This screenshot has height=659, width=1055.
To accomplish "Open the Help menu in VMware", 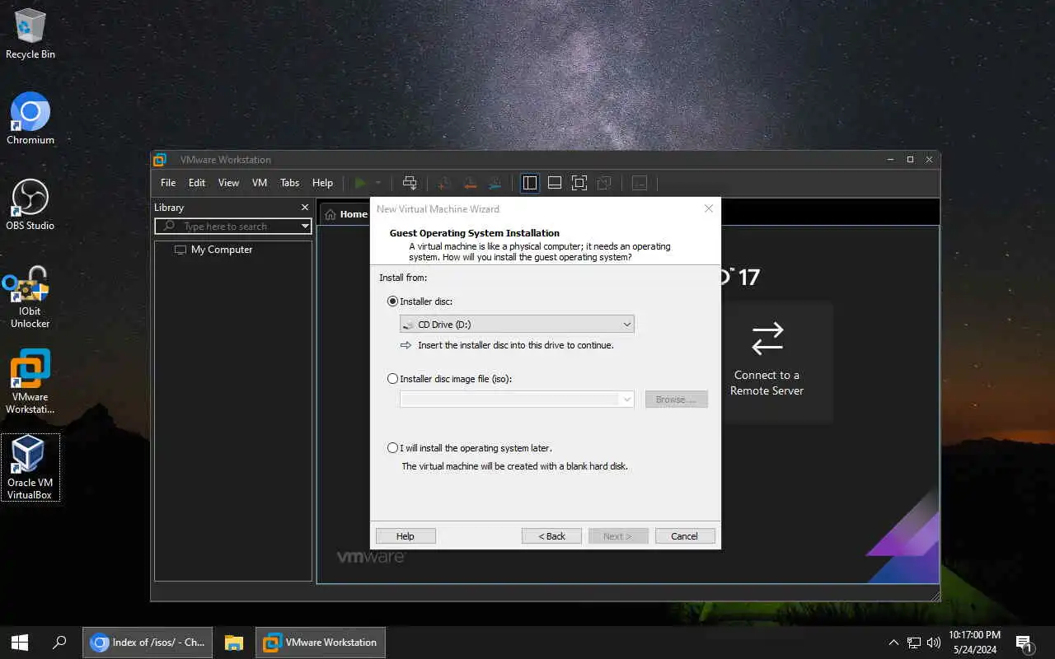I will point(322,183).
